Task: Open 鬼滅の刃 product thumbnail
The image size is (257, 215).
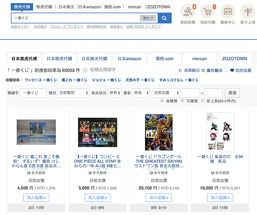Action: tap(220, 132)
